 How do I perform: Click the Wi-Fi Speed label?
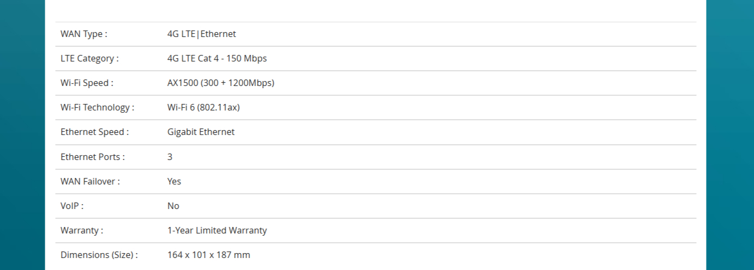point(87,83)
